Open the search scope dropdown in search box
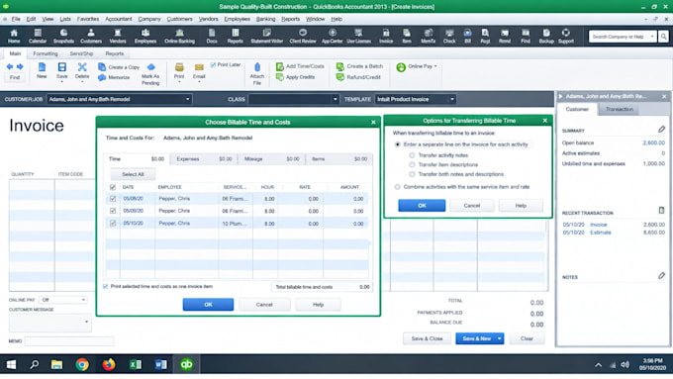Screen dimensions: 673x379 coord(652,37)
